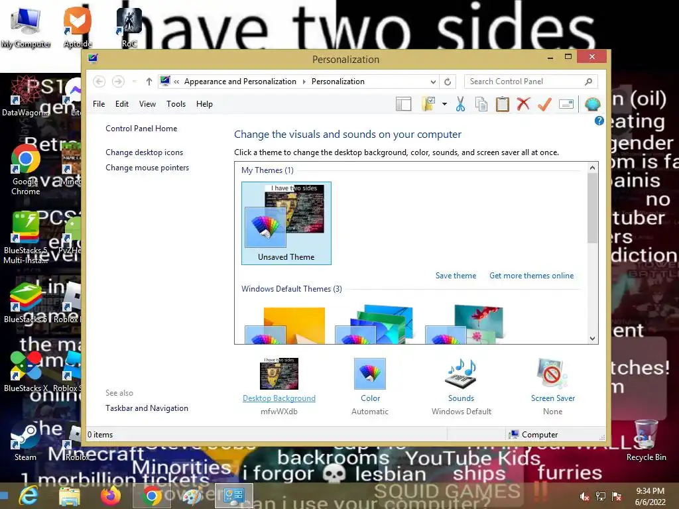The image size is (679, 509).
Task: Click the orange checkmark icon
Action: 544,104
